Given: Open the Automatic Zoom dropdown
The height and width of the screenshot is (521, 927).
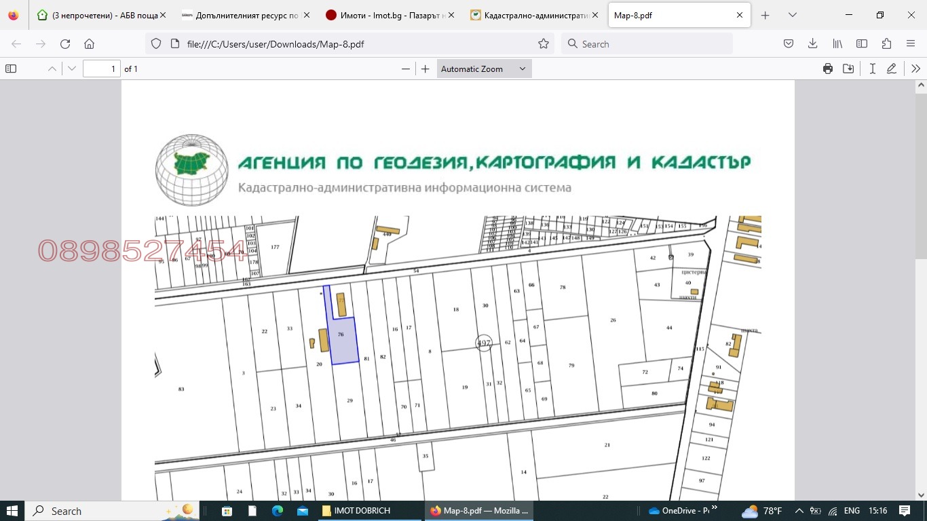Looking at the screenshot, I should [483, 69].
